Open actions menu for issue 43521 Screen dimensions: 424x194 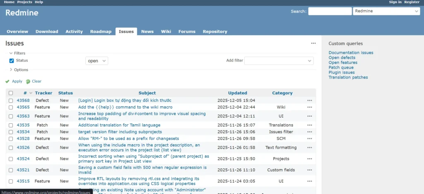click(310, 170)
